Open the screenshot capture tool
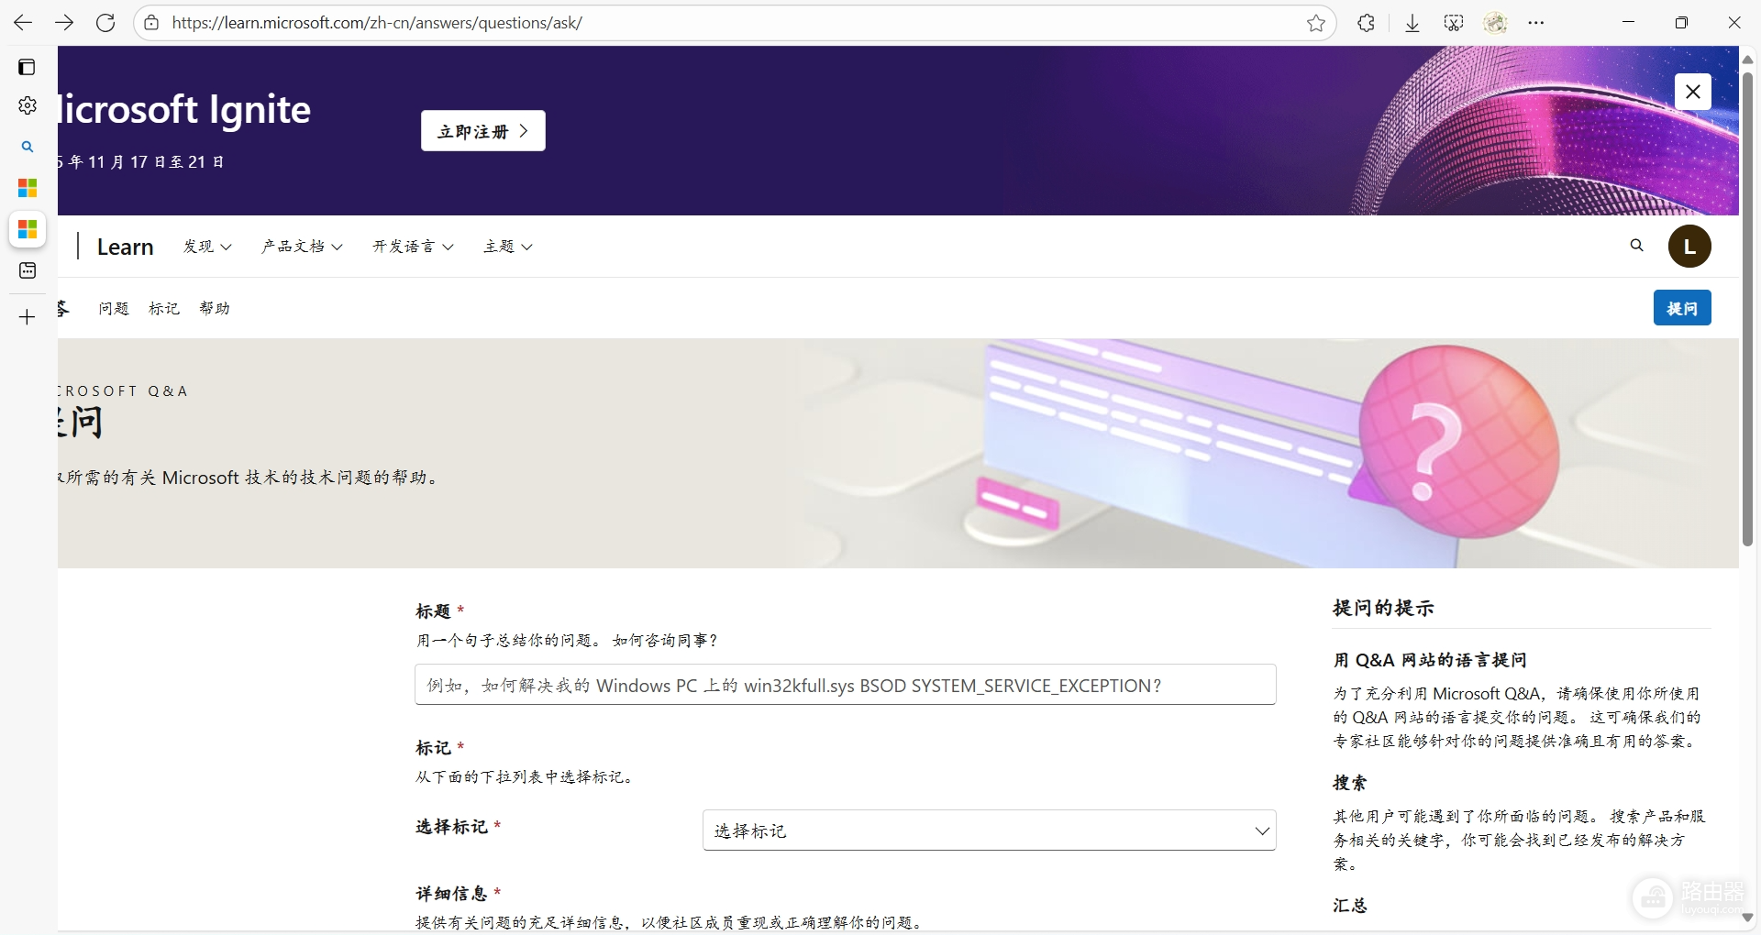The width and height of the screenshot is (1761, 935). click(1454, 23)
